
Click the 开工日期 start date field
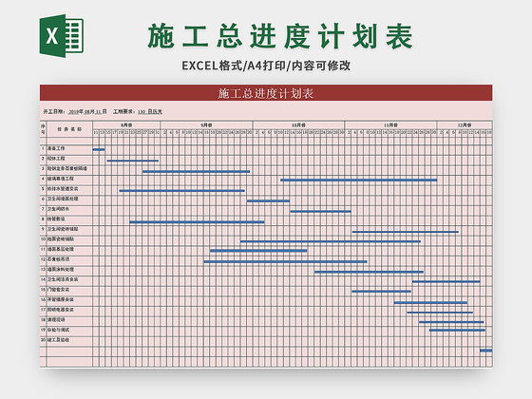pos(75,111)
